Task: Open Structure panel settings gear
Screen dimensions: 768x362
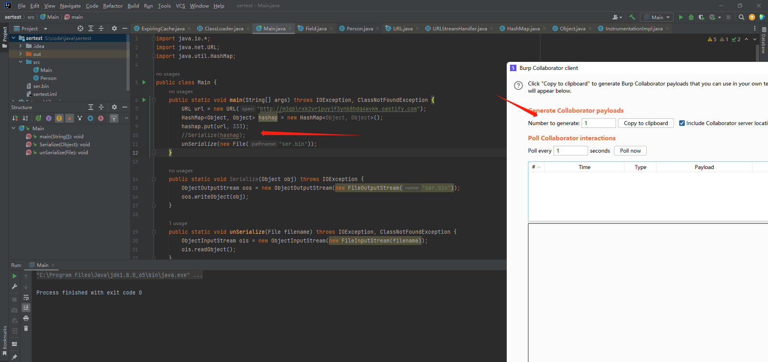Action: [114, 107]
